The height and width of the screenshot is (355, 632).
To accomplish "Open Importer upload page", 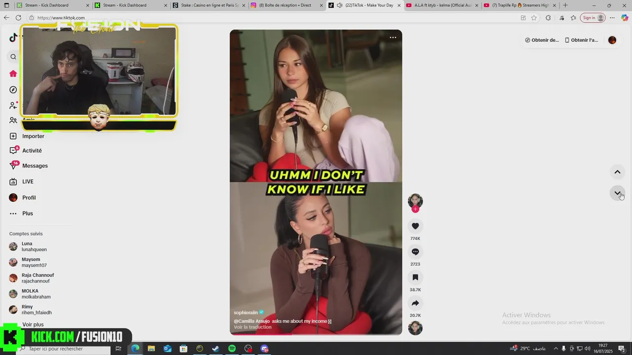I will coord(27,136).
